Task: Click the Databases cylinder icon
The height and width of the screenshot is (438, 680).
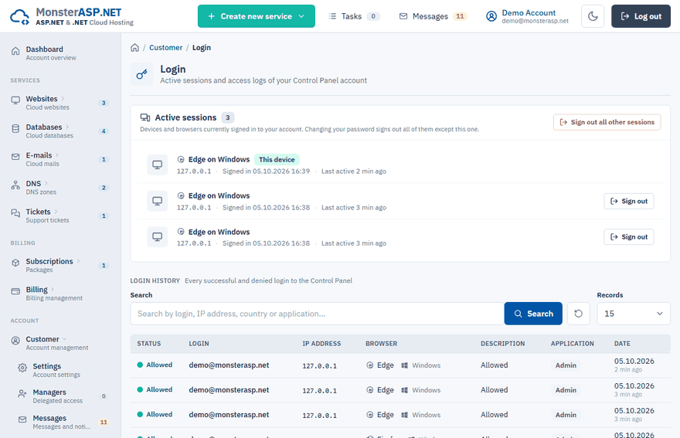Action: pos(15,129)
